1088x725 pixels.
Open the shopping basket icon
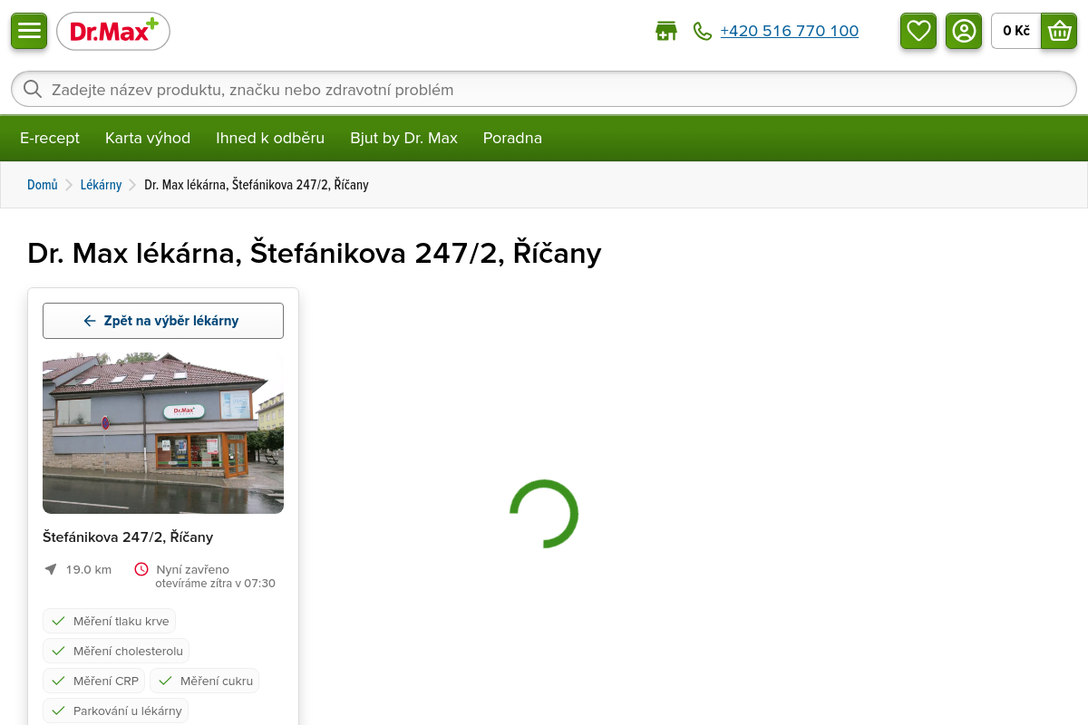(1059, 31)
